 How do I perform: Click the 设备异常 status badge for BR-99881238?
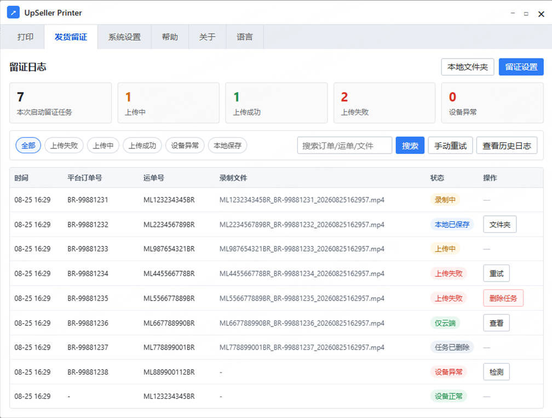point(449,372)
